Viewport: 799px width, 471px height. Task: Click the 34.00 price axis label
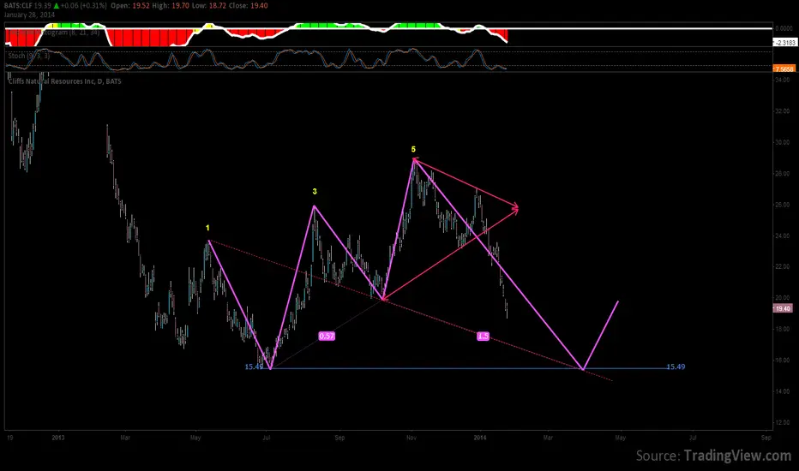click(x=782, y=80)
